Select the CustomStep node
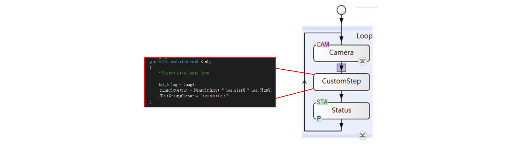Viewport: 528px width, 150px height. (x=341, y=82)
